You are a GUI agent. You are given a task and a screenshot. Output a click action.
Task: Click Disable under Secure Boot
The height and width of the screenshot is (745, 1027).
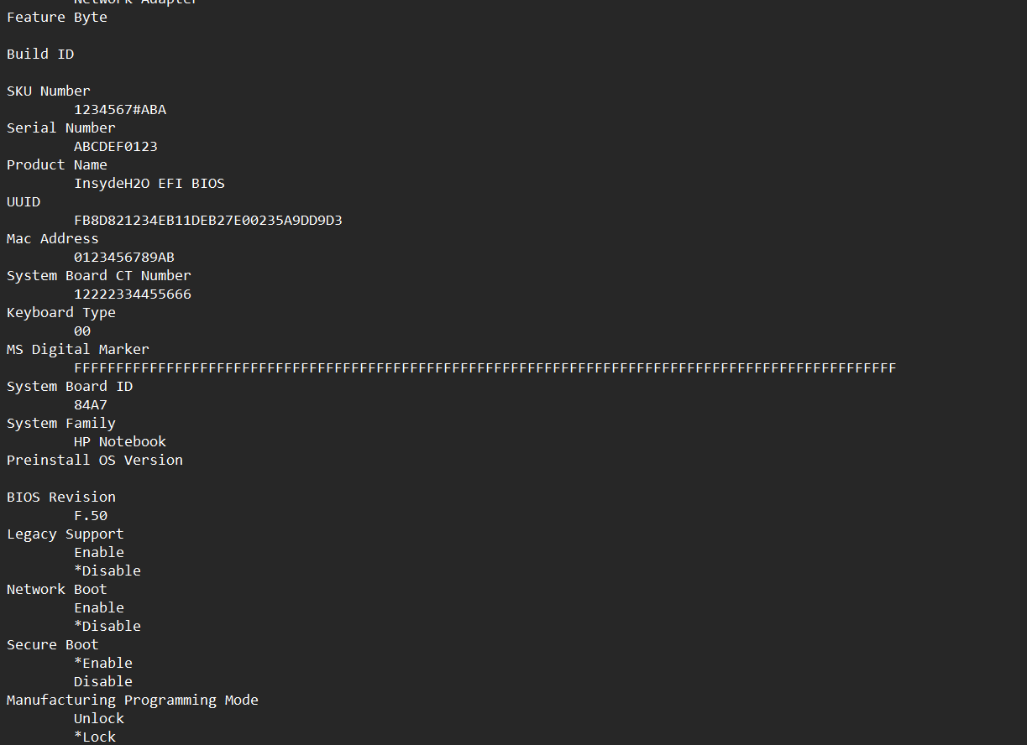103,681
